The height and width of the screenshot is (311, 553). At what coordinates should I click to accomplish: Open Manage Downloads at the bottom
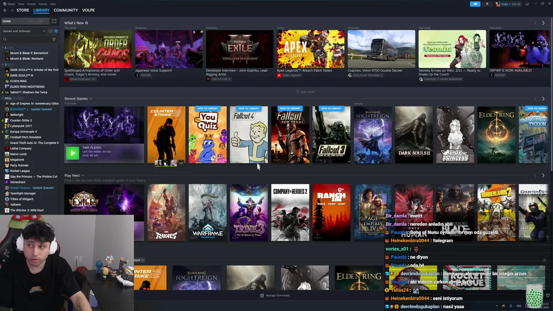(x=275, y=295)
